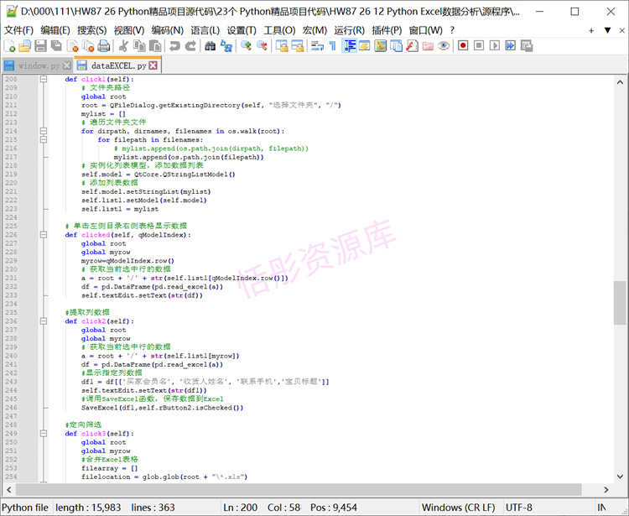Screen dimensions: 629x516
Task: Undo the last edit via toolbar arrow
Action: (174, 46)
